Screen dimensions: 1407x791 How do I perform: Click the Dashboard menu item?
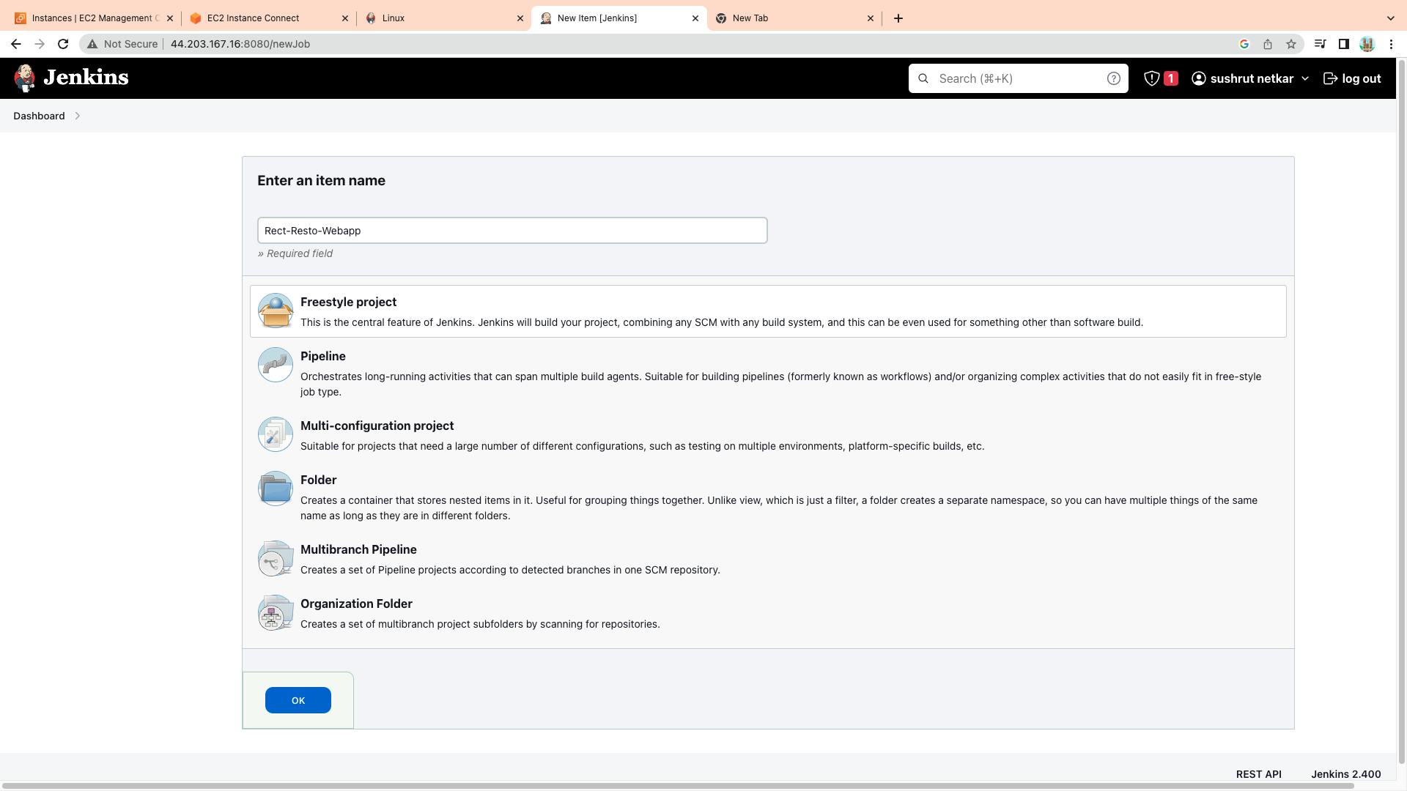[x=39, y=116]
